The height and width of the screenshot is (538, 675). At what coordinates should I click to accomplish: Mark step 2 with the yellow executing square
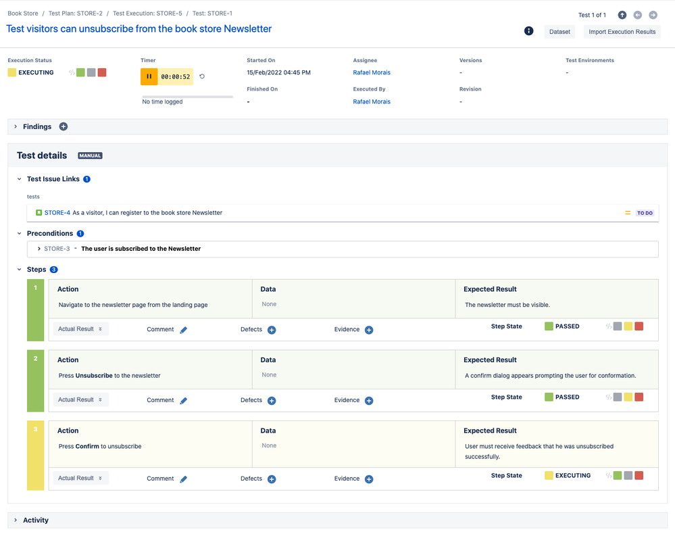point(628,397)
